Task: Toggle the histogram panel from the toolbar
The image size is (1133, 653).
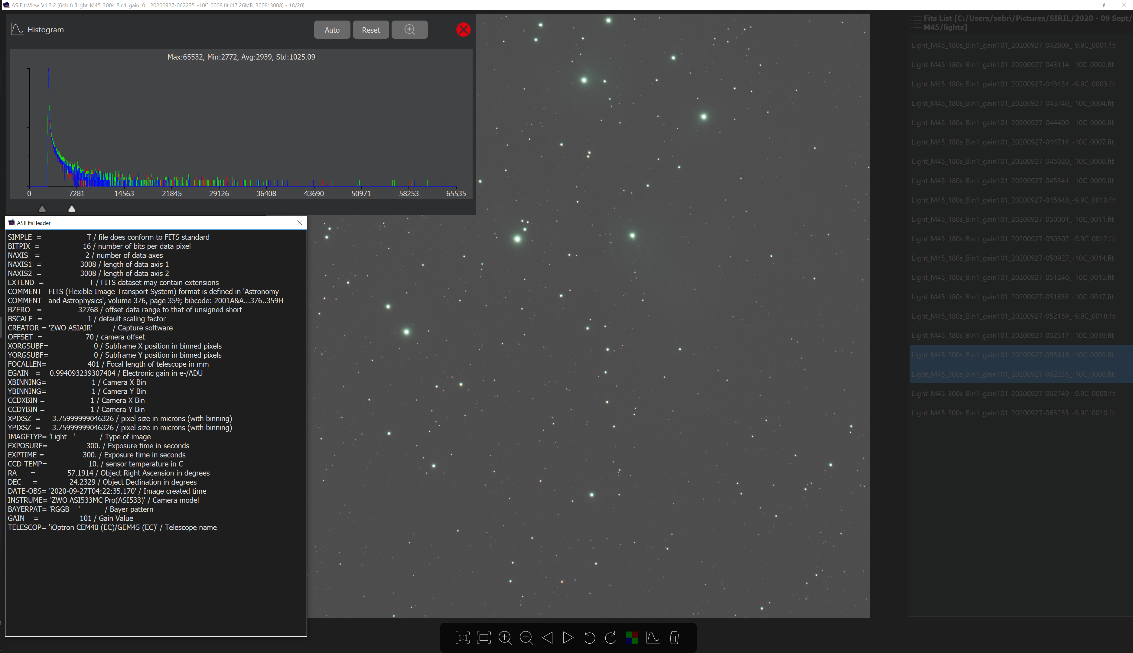Action: (x=653, y=637)
